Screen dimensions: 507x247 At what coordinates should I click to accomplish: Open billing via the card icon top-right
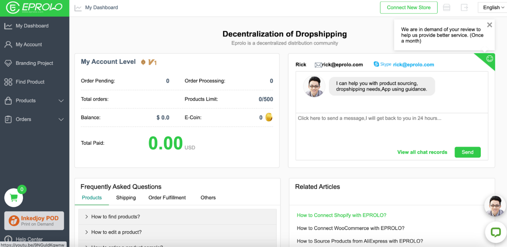click(447, 7)
